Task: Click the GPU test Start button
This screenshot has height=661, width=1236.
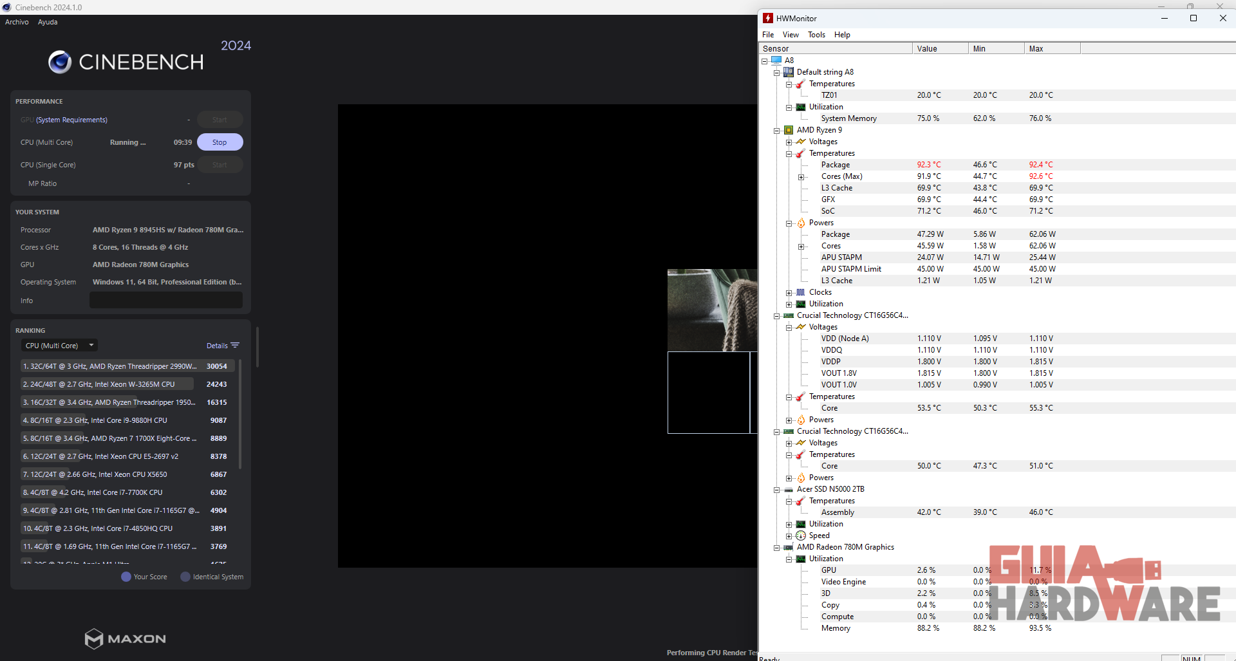Action: coord(220,120)
